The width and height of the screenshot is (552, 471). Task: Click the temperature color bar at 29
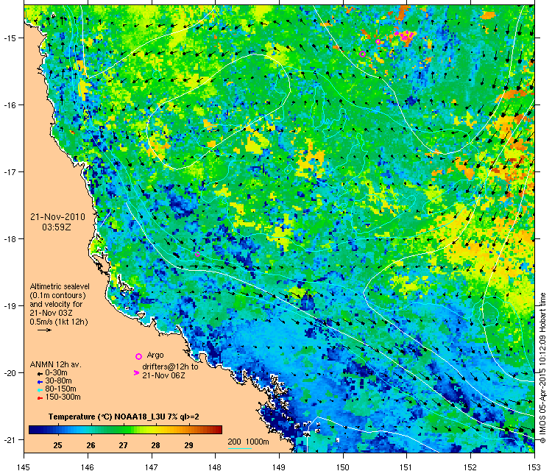(188, 430)
